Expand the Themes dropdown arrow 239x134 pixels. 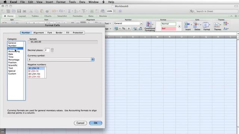pyautogui.click(x=220, y=25)
